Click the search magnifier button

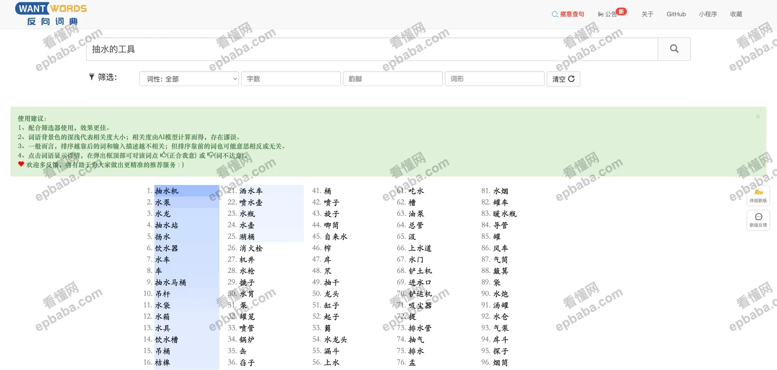[674, 49]
